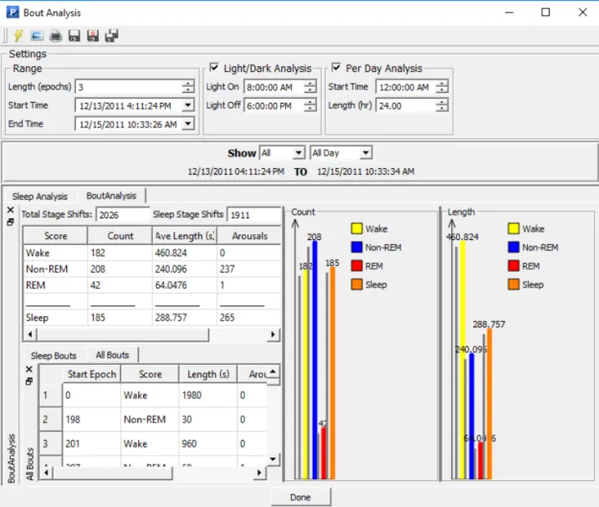Open the Start Time date dropdown in Range
Image resolution: width=599 pixels, height=507 pixels.
(188, 105)
